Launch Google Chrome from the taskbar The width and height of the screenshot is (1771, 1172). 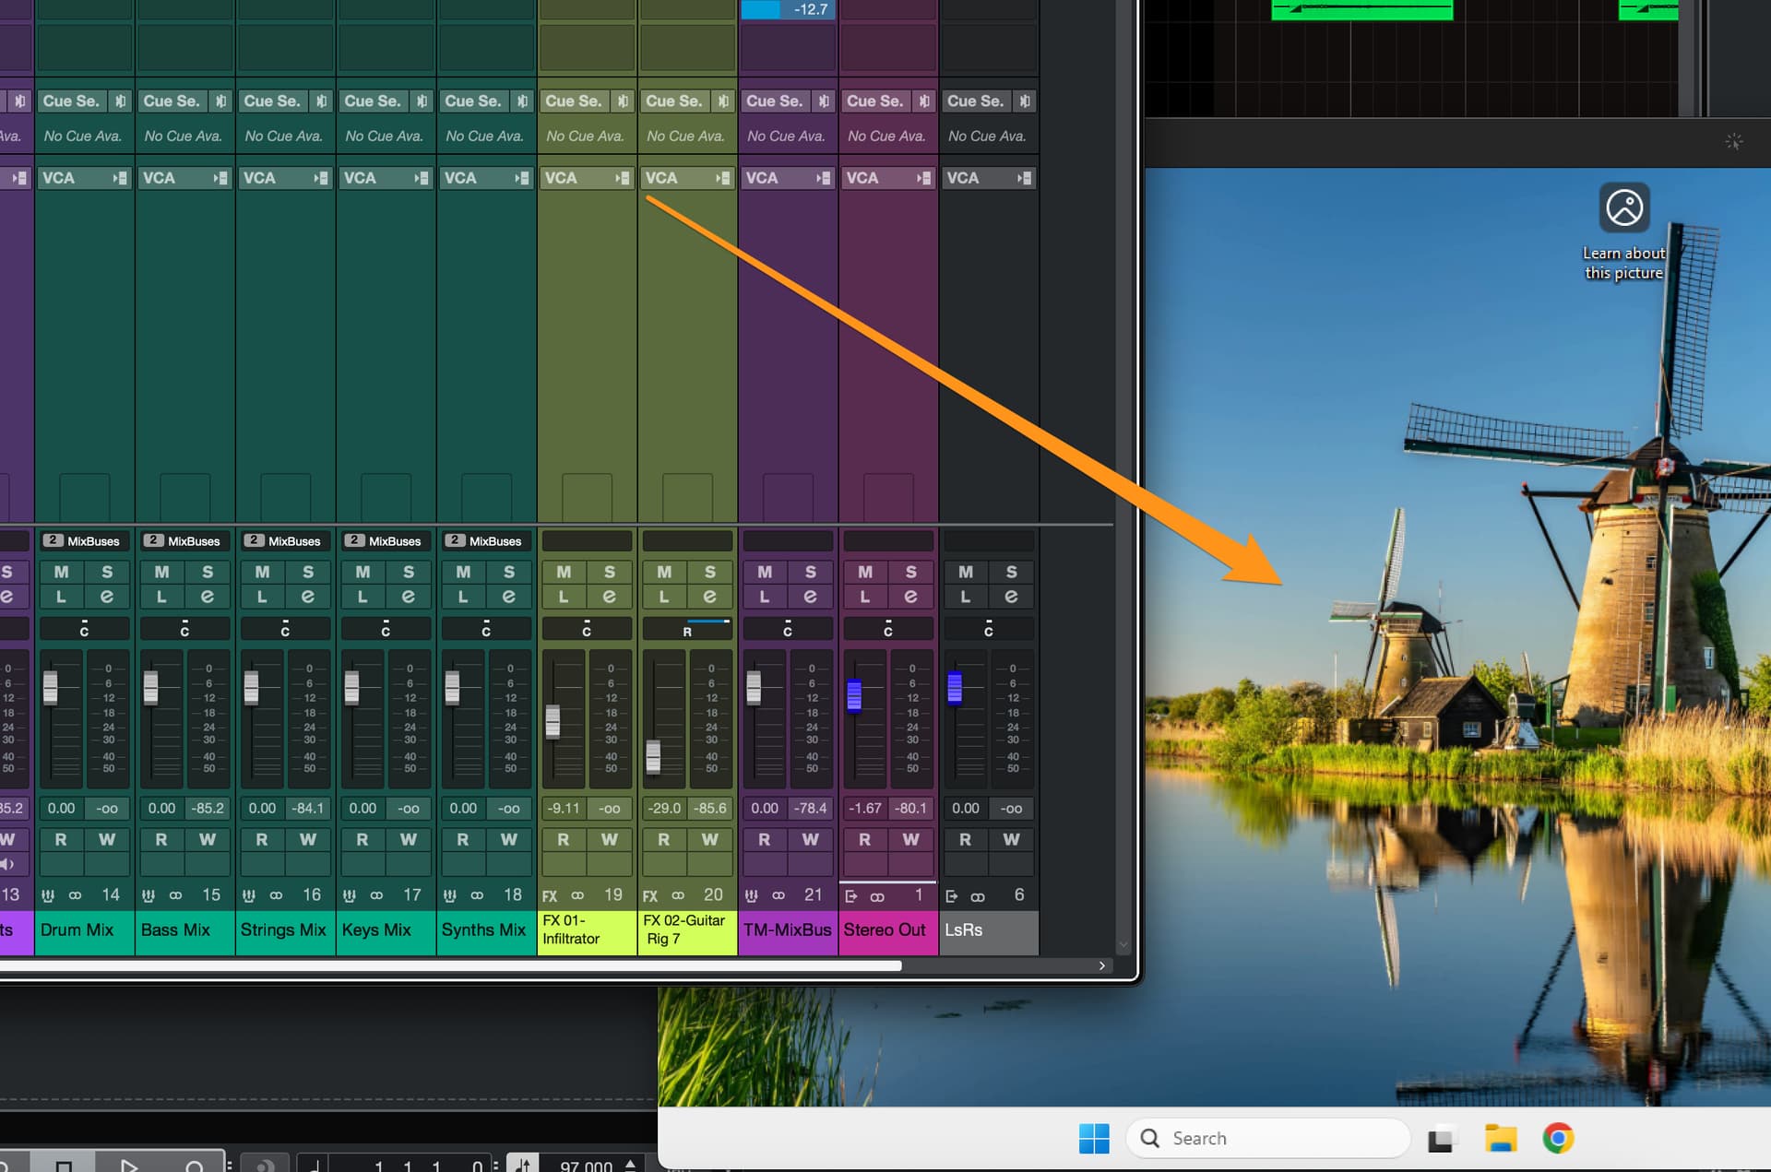[1558, 1138]
